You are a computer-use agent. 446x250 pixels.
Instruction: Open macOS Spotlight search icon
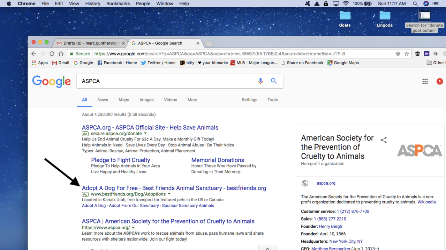415,3
